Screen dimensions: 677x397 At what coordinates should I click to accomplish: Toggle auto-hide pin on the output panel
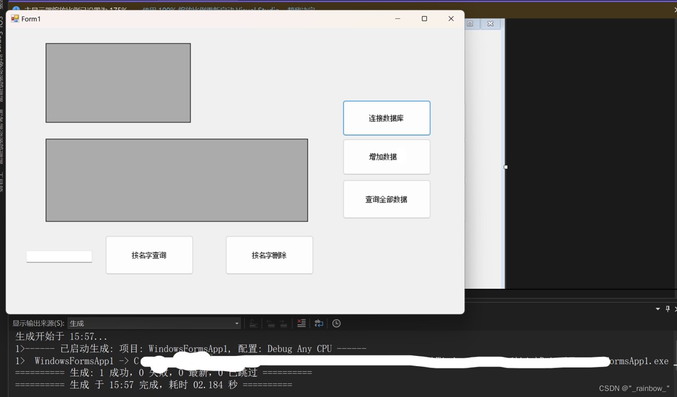pos(667,309)
